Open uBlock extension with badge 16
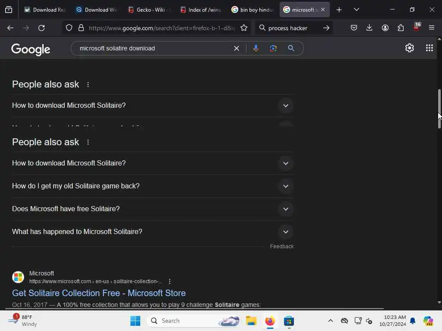442x331 pixels. point(417,27)
